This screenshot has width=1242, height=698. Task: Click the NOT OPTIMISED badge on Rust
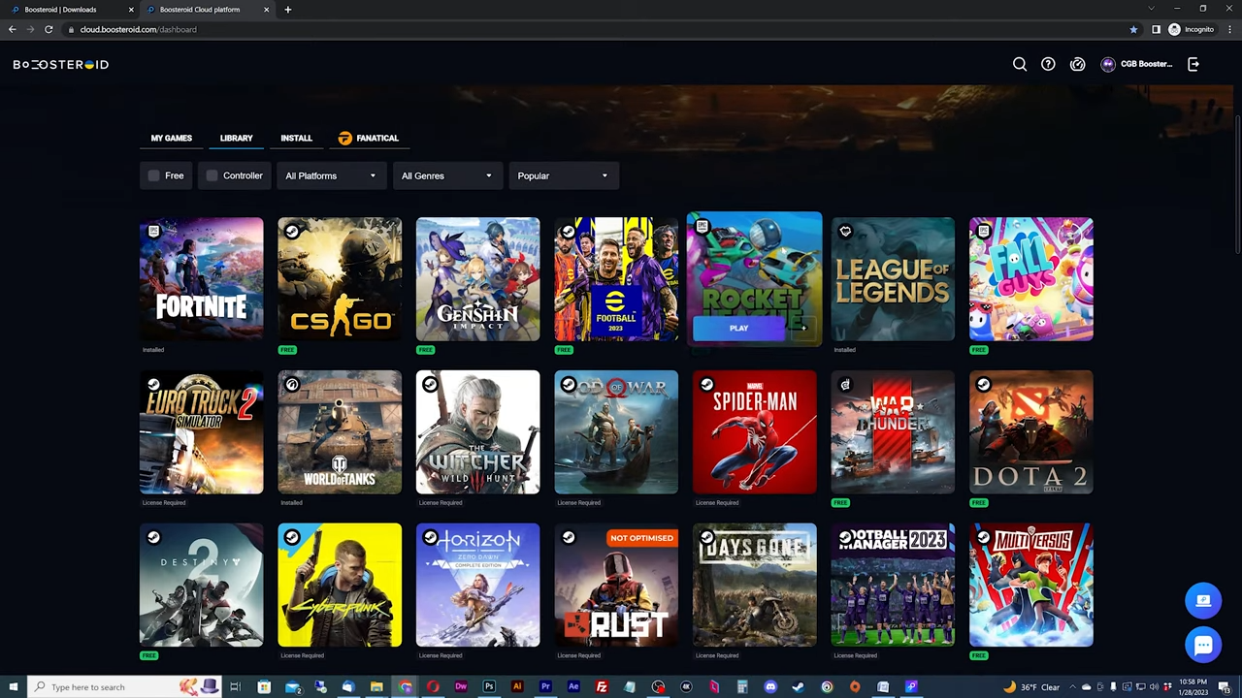tap(641, 538)
